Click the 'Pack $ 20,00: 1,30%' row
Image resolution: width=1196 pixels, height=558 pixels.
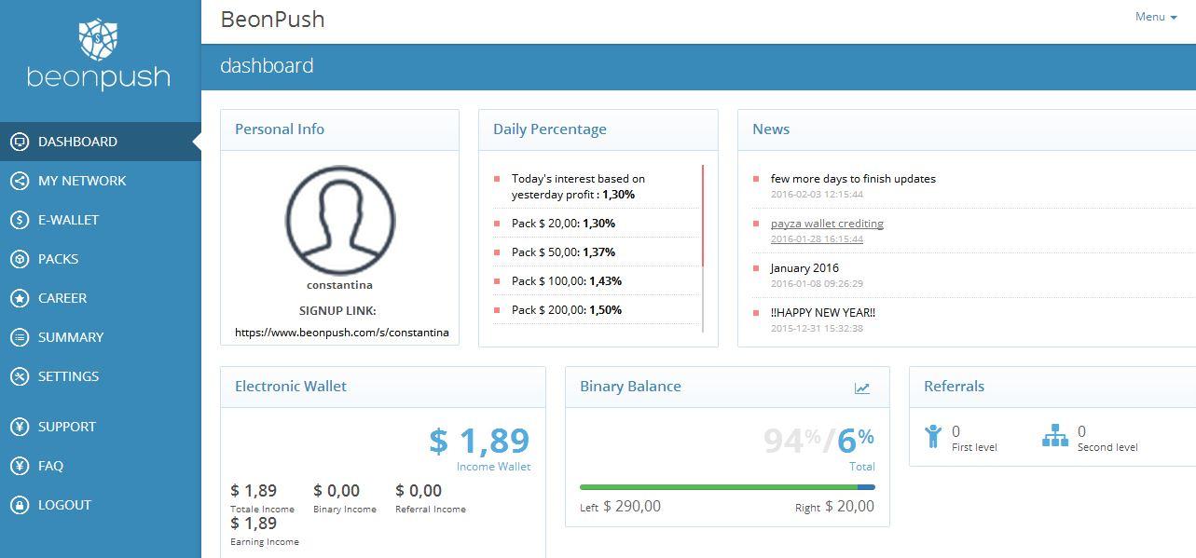click(x=597, y=224)
